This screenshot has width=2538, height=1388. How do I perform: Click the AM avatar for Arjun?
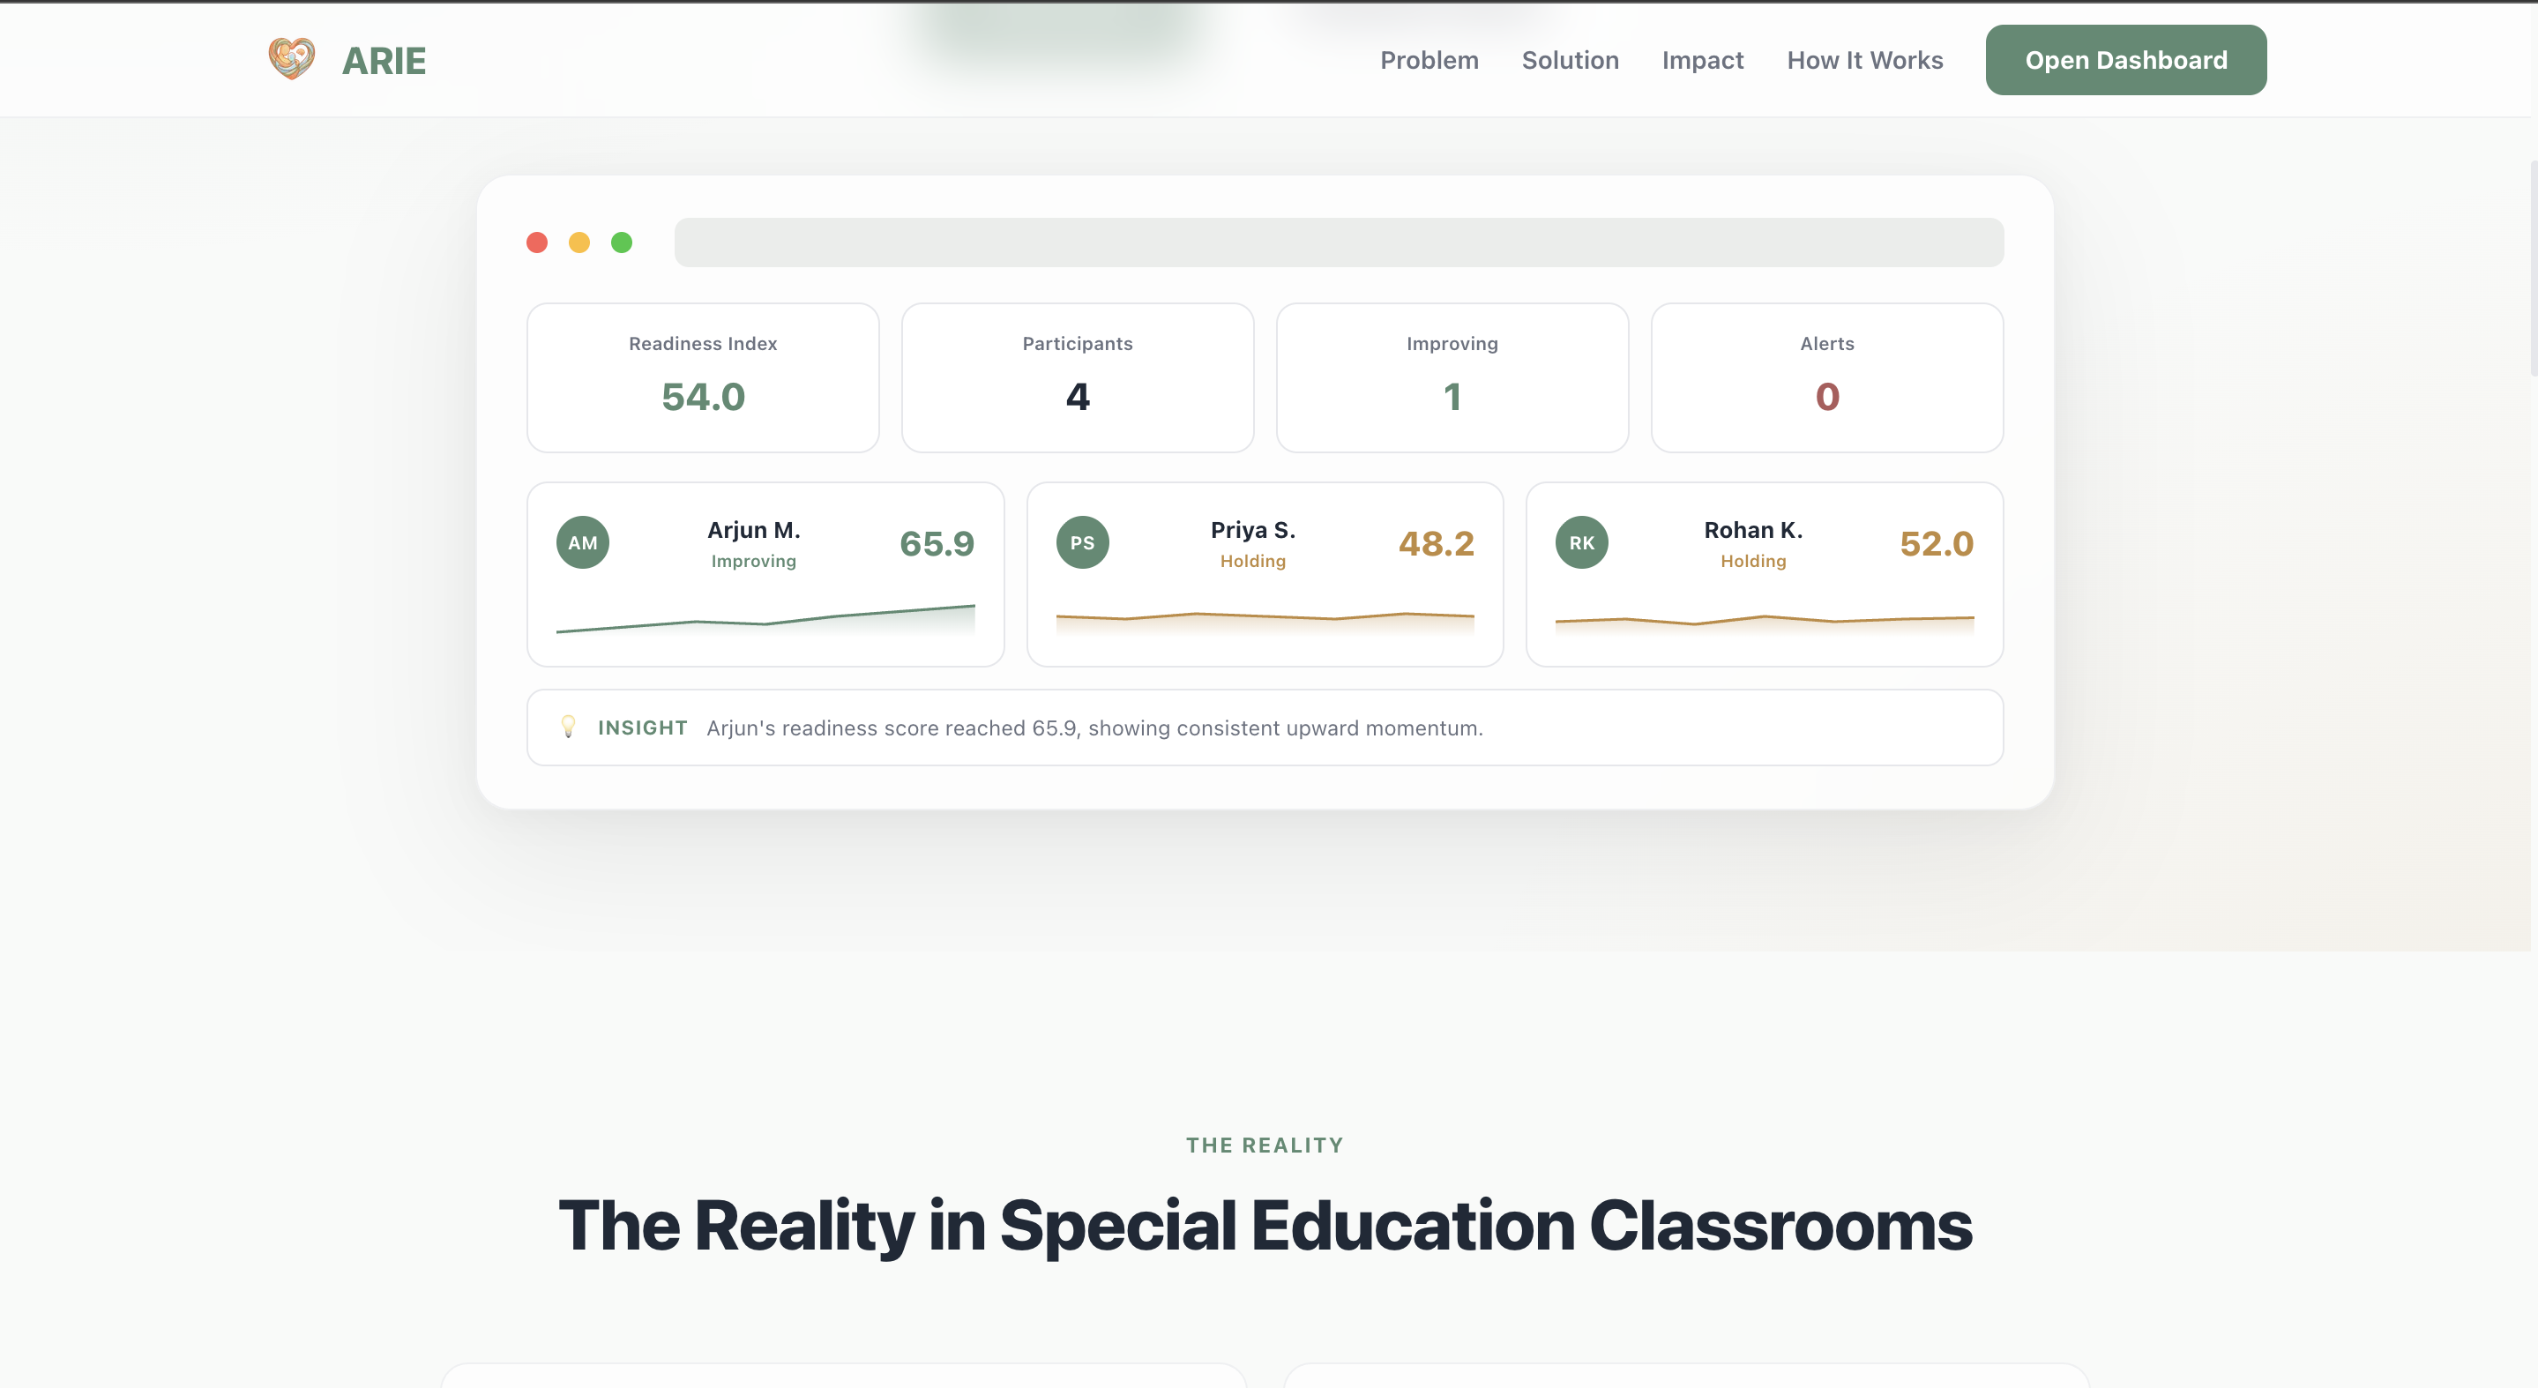point(582,543)
